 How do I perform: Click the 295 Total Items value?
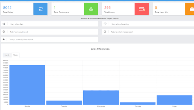tap(107, 8)
